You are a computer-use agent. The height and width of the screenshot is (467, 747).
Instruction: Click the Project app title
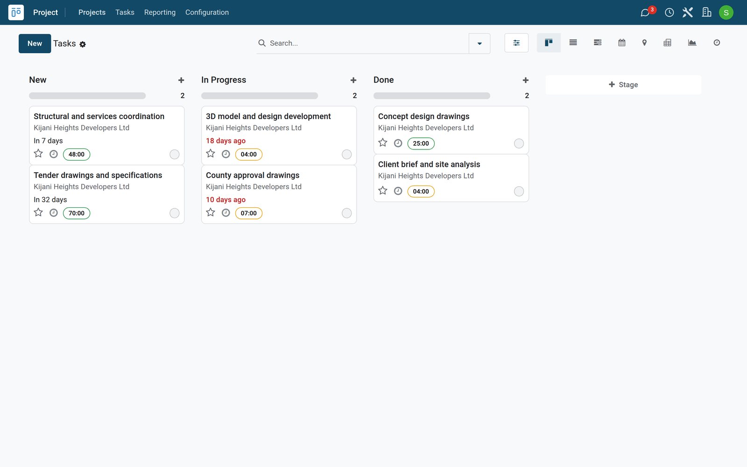click(x=45, y=13)
